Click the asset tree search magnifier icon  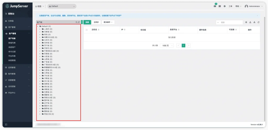(x=76, y=22)
